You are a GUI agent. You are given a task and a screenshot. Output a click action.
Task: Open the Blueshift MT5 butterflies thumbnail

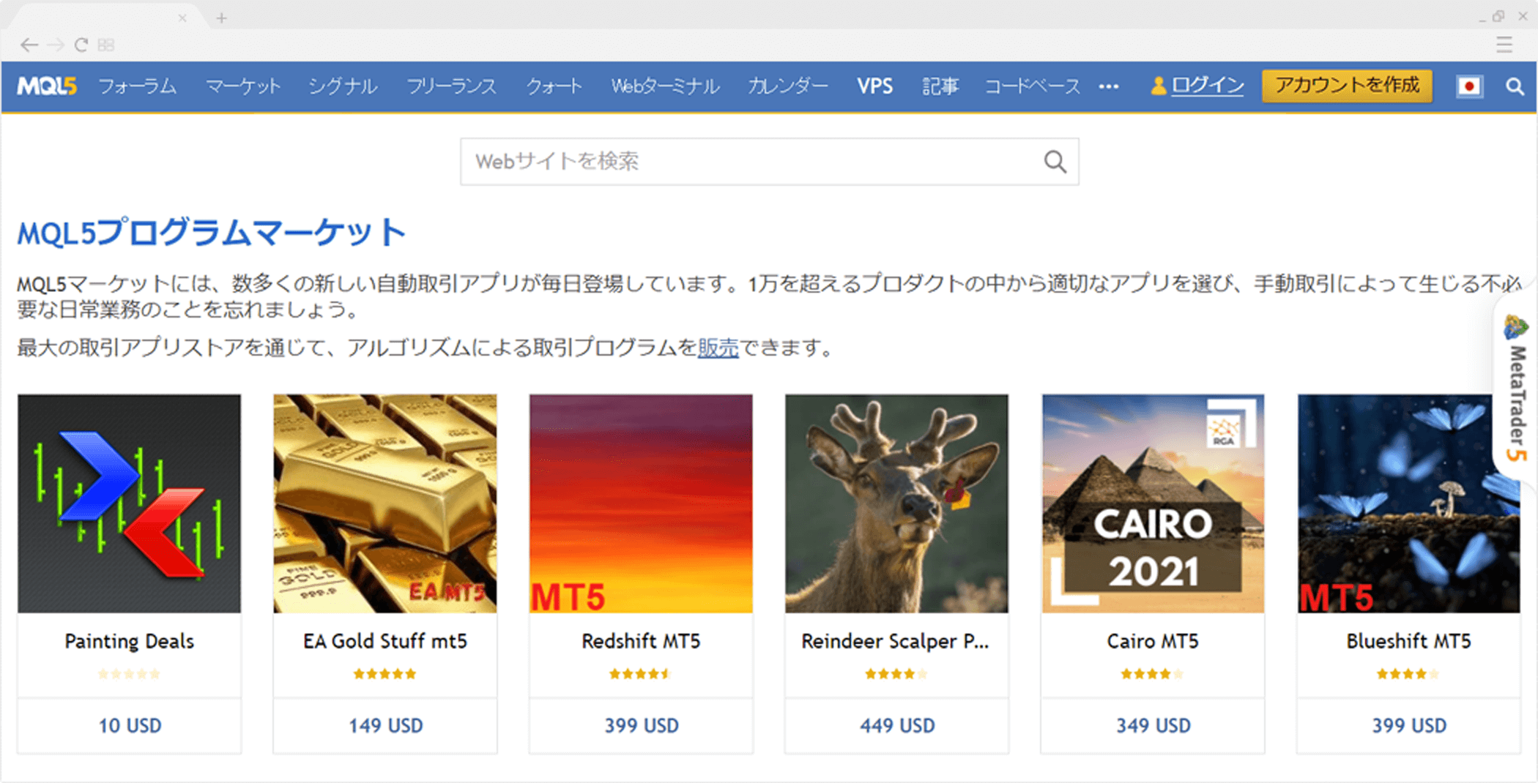(1408, 503)
